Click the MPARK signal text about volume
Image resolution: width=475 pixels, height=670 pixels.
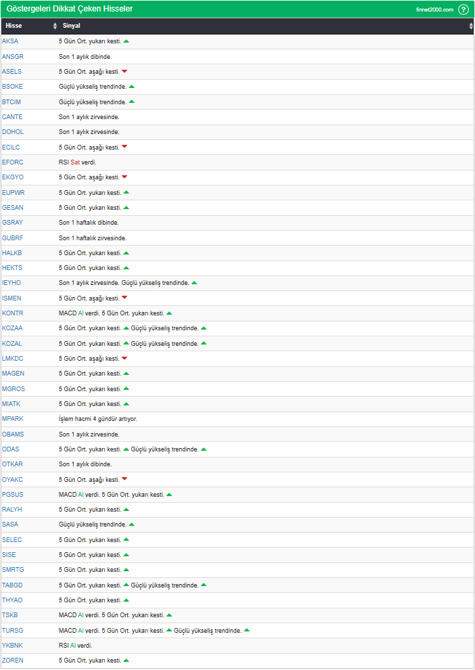point(98,419)
